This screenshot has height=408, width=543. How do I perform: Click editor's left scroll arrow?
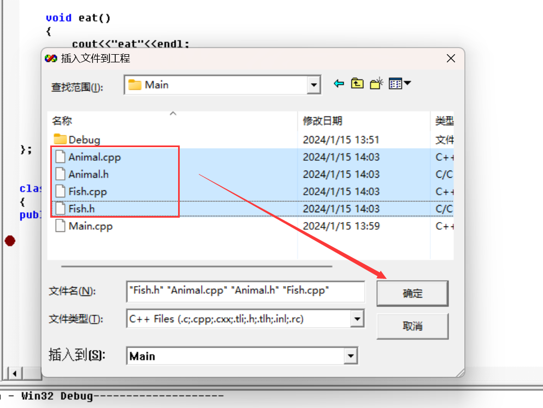pyautogui.click(x=15, y=374)
